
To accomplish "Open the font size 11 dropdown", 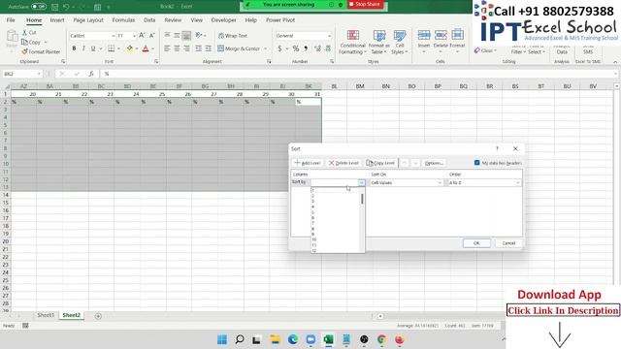I will (x=134, y=36).
